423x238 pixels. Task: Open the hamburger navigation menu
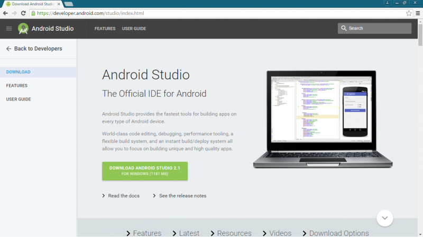point(9,29)
